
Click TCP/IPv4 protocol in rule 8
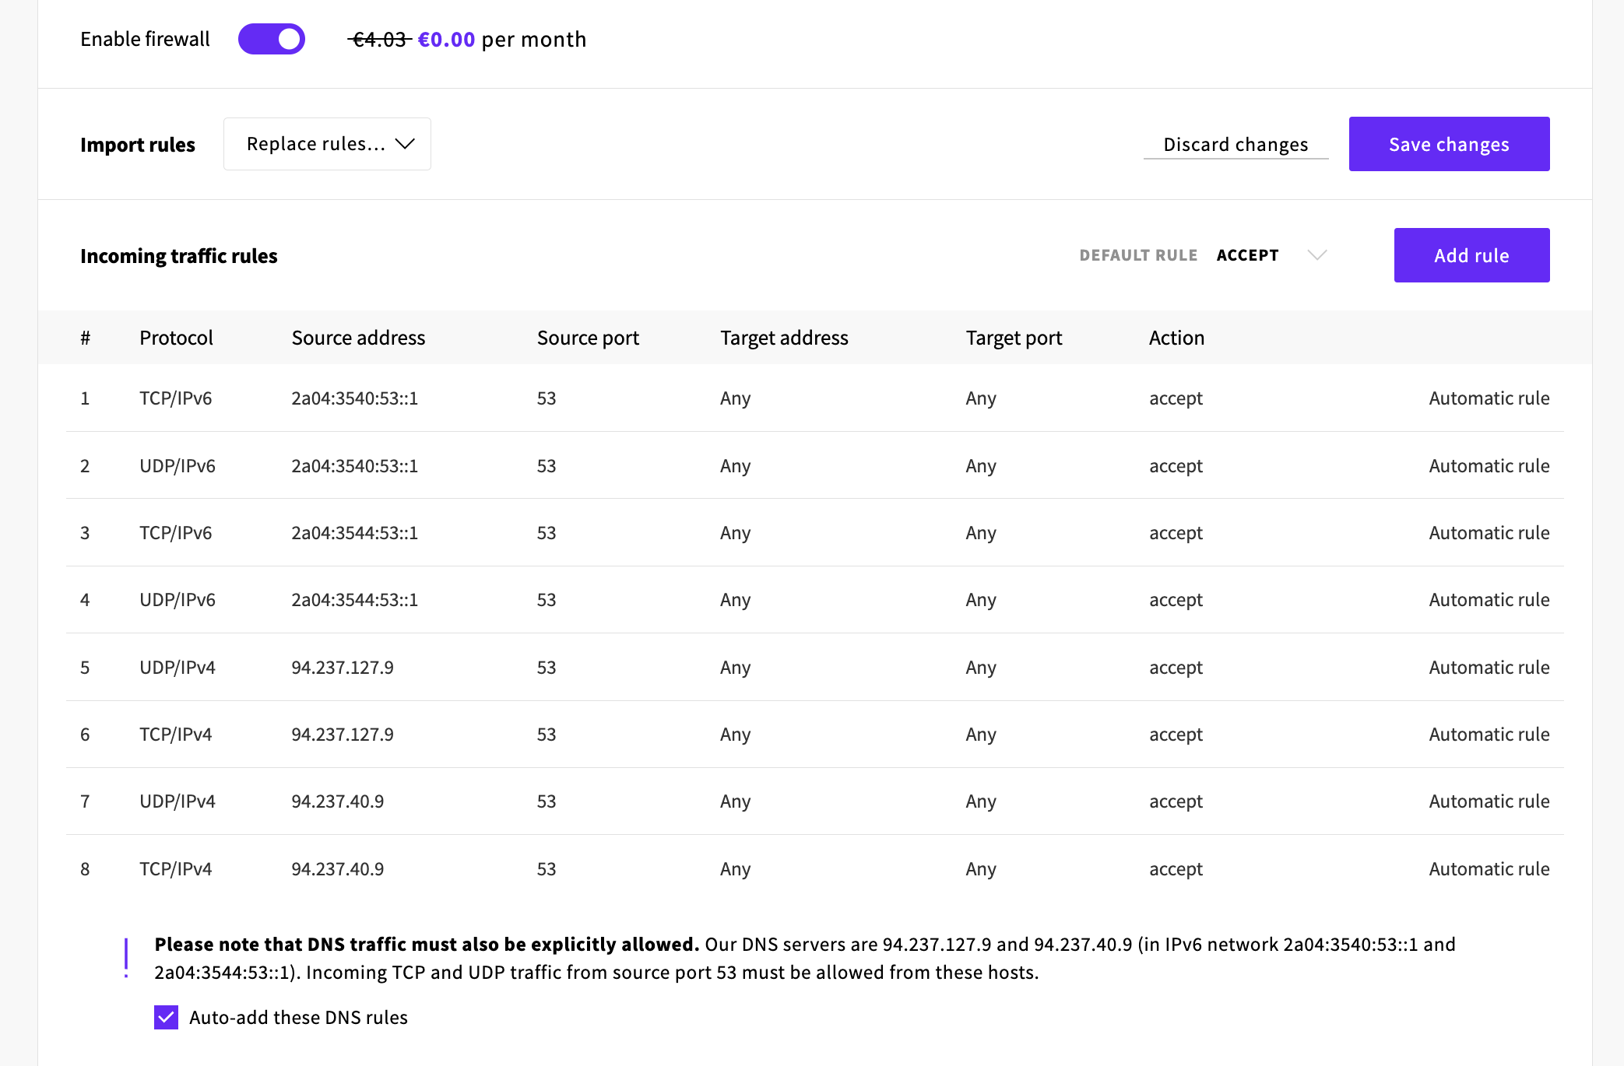(x=175, y=869)
